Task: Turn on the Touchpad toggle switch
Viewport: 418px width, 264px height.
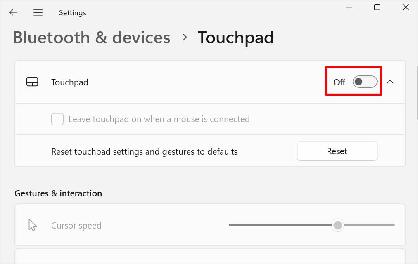Action: [x=365, y=82]
